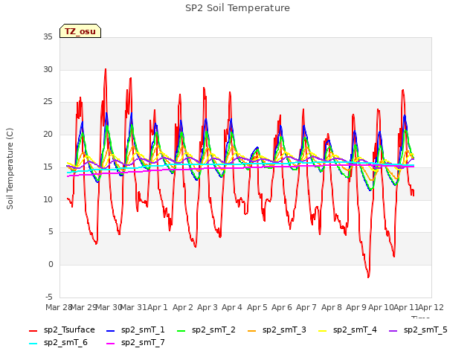The image size is (476, 357).
Task: Click the blue sp2_smT_1 legend swatch
Action: click(x=111, y=330)
